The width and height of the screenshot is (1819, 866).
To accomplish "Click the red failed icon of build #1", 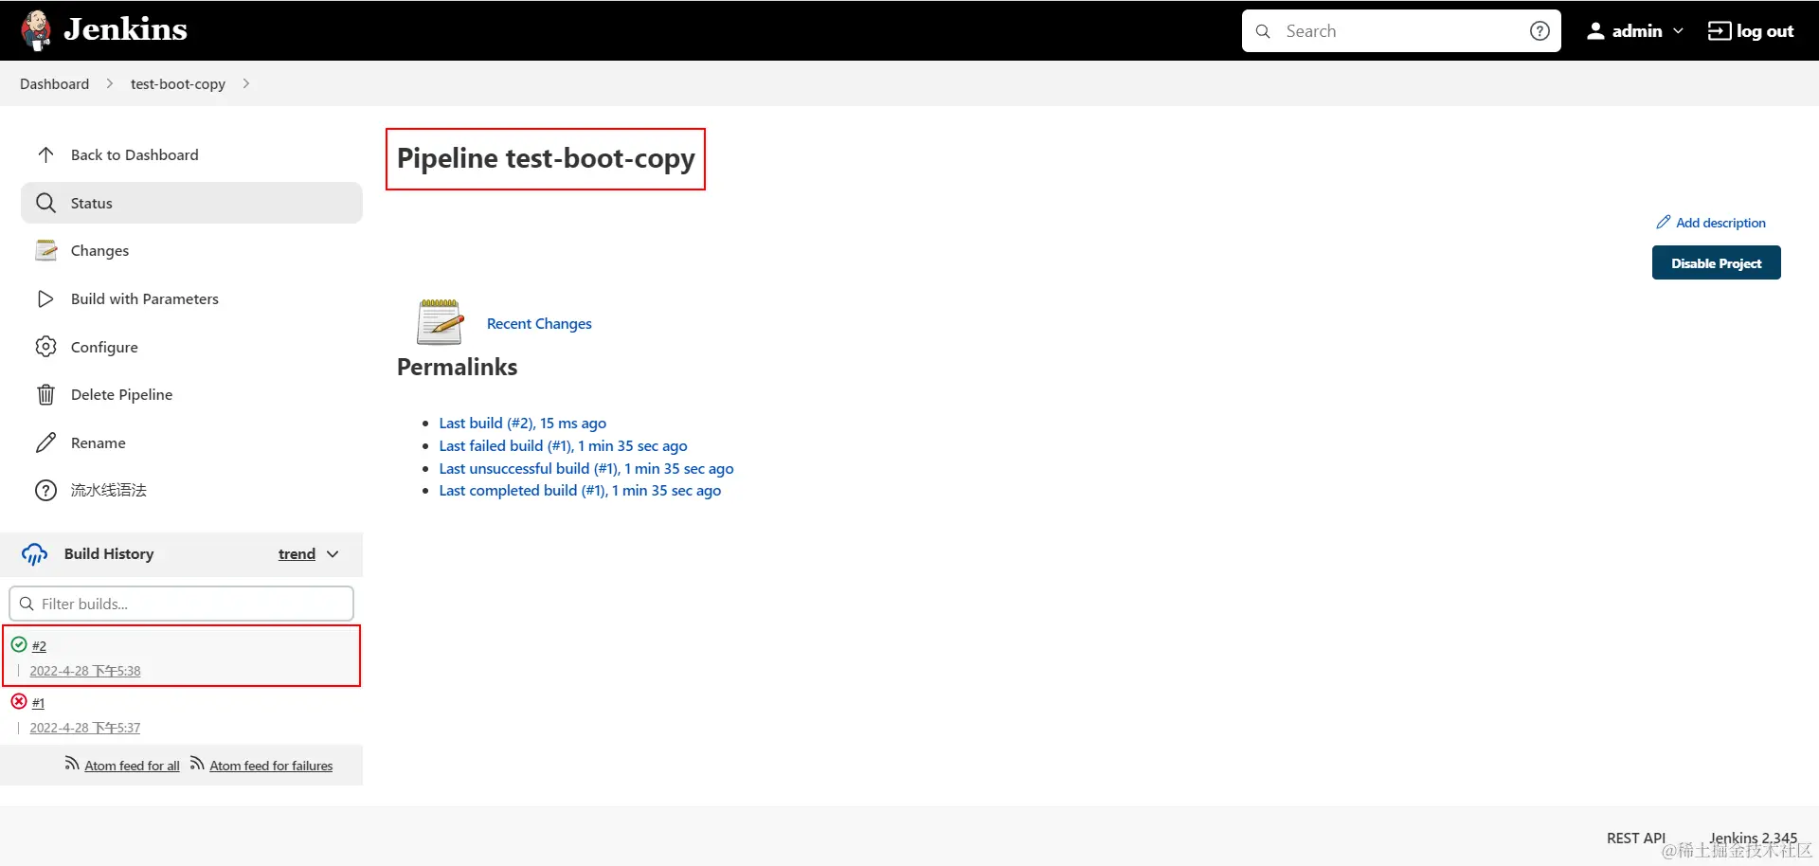I will coord(19,701).
